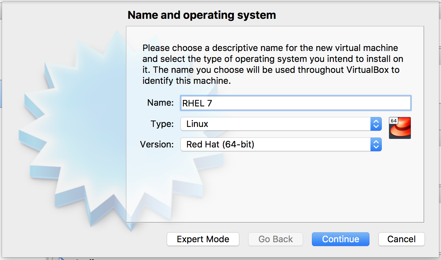Screen dimensions: 441x260
Task: Click the Type dropdown chevron control
Action: (x=376, y=124)
